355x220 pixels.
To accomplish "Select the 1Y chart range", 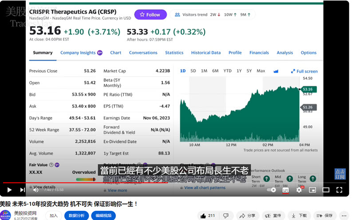I will click(x=239, y=71).
